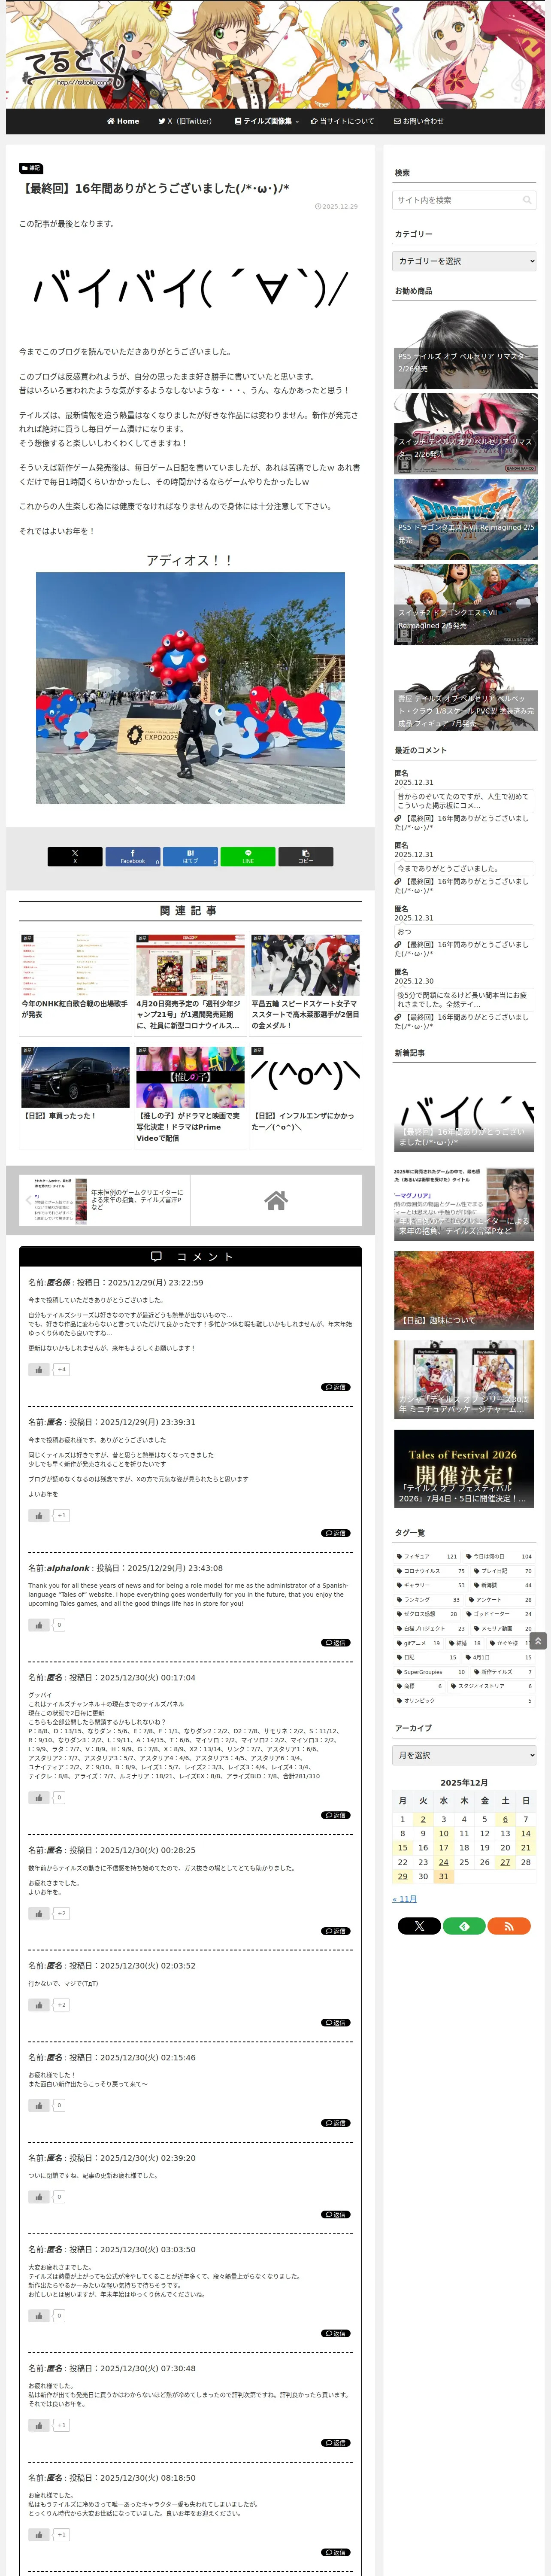Like the comment posted at 02:39:20
551x2576 pixels.
tap(39, 2196)
